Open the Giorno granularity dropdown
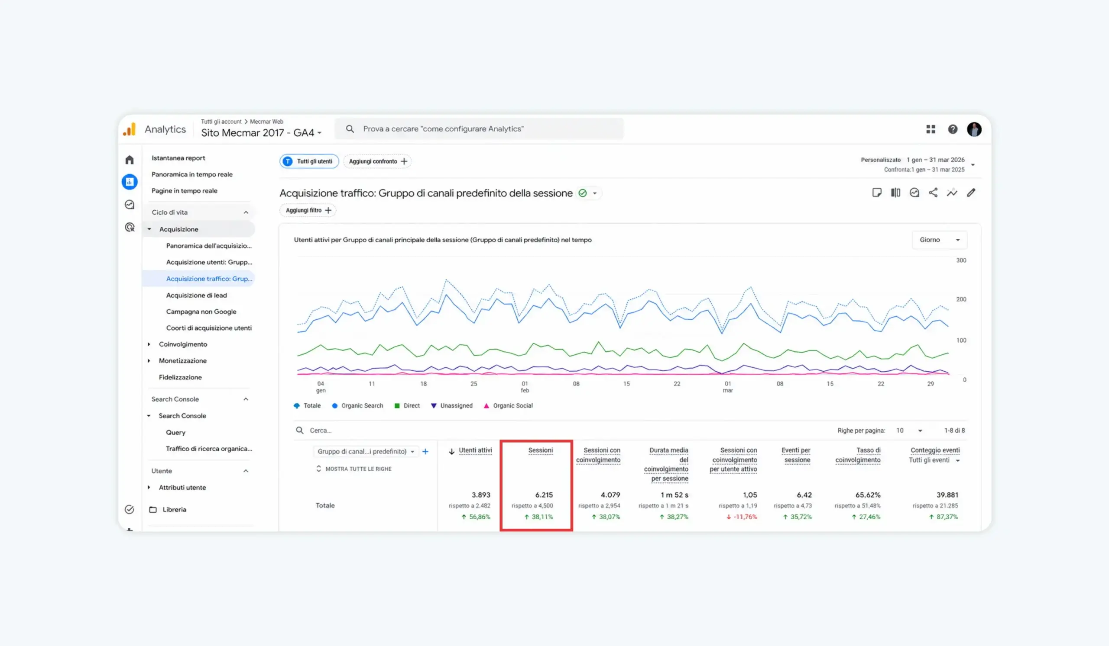Screen dimensions: 1109x646 (x=939, y=240)
